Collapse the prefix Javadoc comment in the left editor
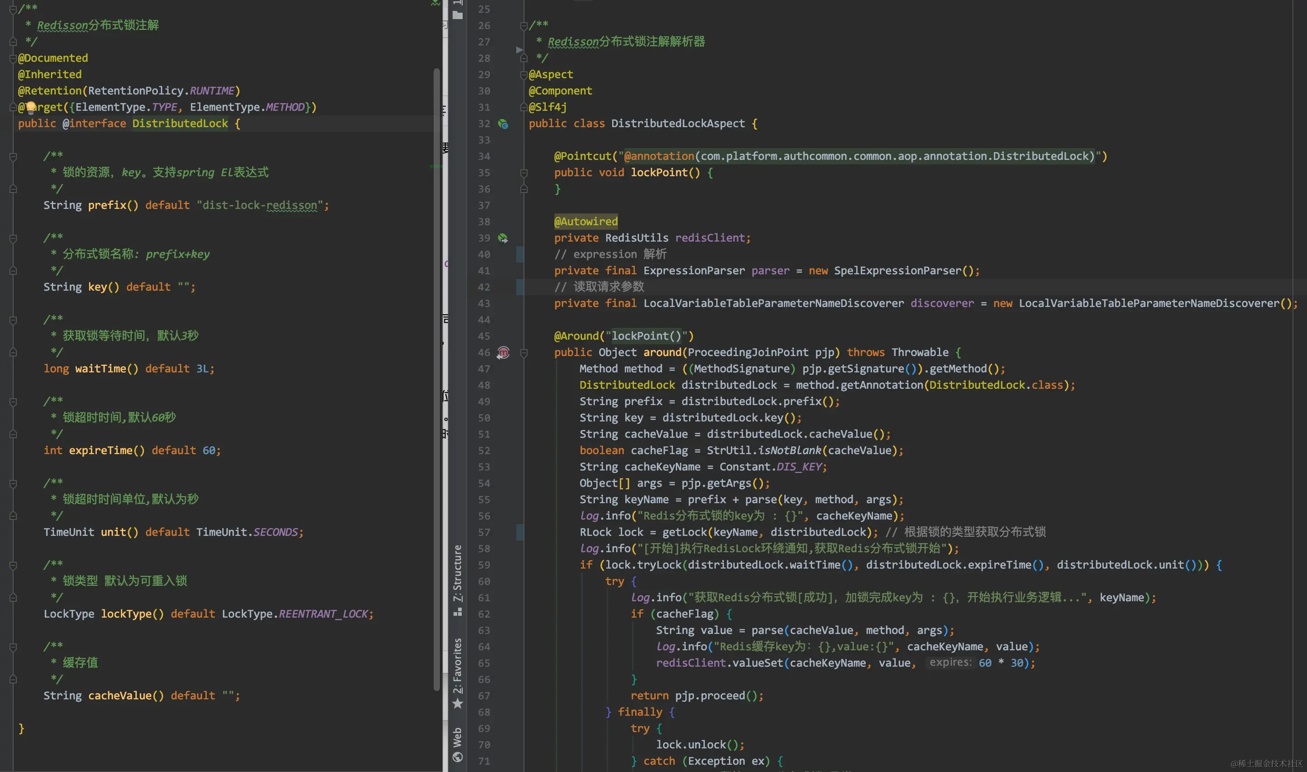Screen dimensions: 1307x772 13,156
